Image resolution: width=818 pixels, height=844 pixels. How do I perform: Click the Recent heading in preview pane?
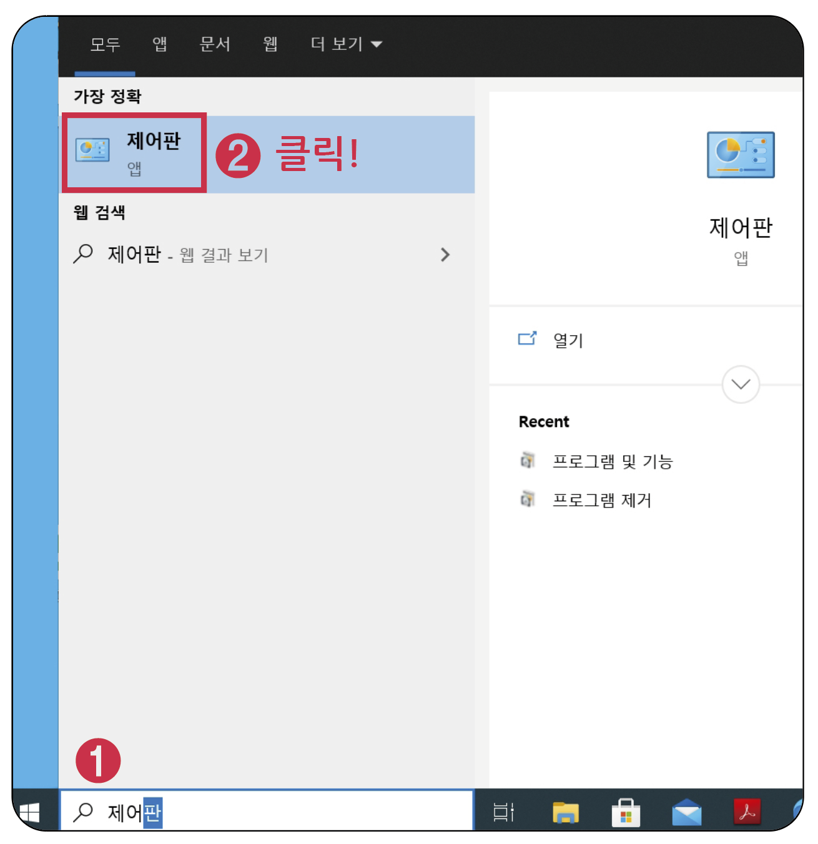click(544, 422)
